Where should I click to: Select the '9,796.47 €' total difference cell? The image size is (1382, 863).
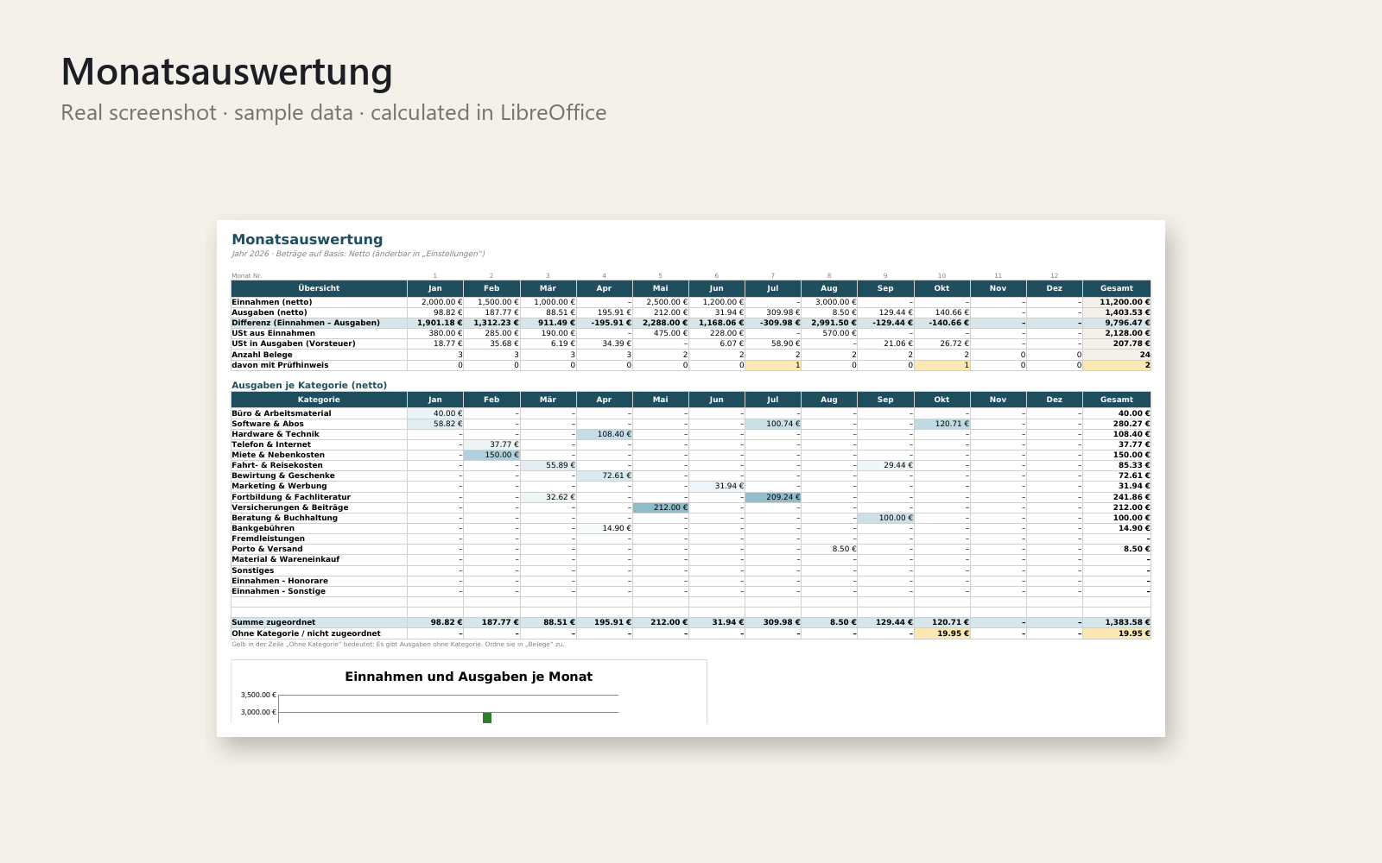1117,323
